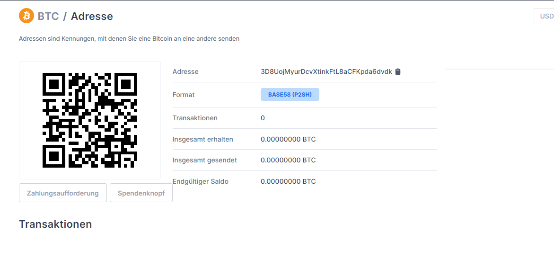Click the address QR code image

click(90, 120)
